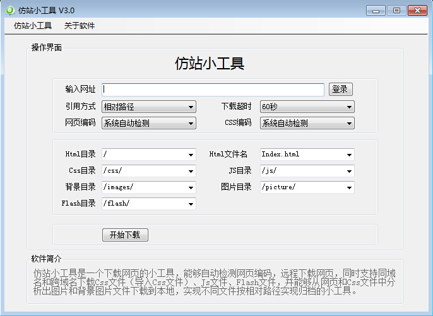Expand the Flash目录 combo box arrow
The width and height of the screenshot is (433, 316).
191,204
